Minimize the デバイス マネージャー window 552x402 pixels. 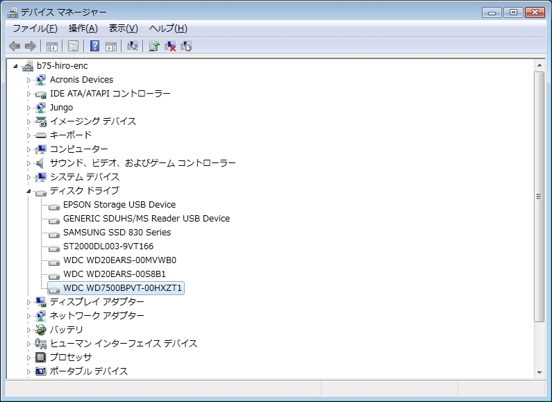pos(492,12)
